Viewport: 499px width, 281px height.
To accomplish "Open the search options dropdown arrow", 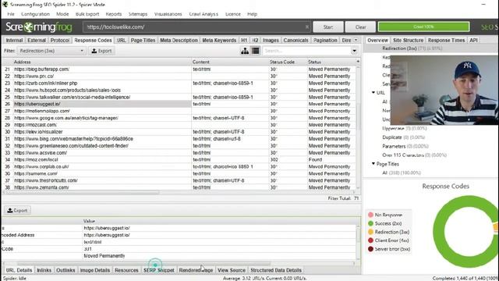I will 354,51.
